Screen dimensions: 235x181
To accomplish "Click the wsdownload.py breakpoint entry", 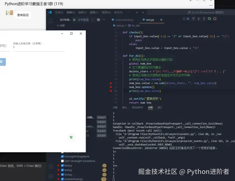I will click(73, 179).
